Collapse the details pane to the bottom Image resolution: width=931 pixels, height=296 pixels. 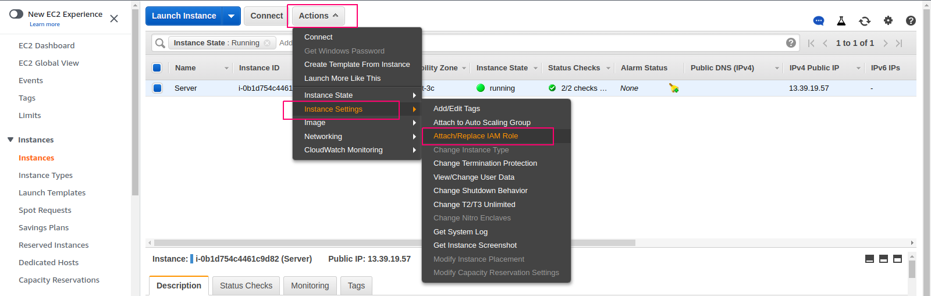pyautogui.click(x=869, y=259)
